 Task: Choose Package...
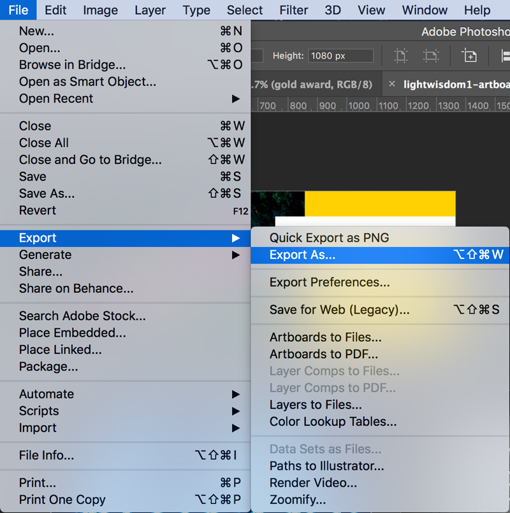pos(125,367)
